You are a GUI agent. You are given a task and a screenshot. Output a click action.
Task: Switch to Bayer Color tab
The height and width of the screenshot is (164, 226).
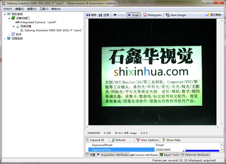tap(170, 155)
